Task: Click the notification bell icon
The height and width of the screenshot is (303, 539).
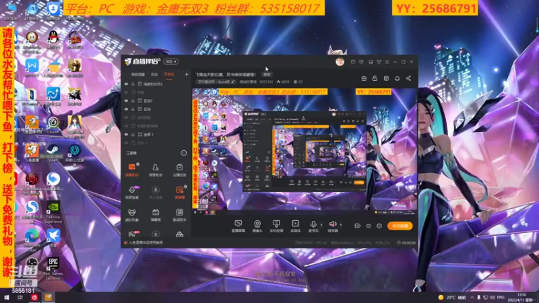Action: (397, 78)
